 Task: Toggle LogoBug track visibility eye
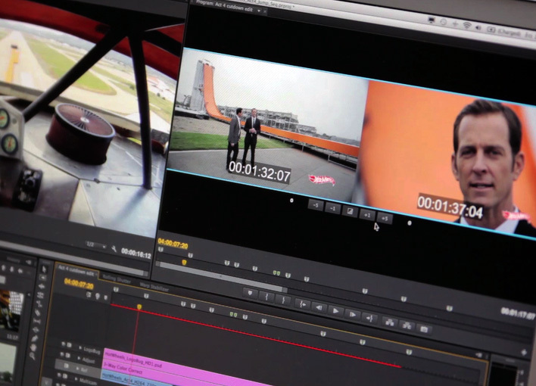pyautogui.click(x=64, y=344)
